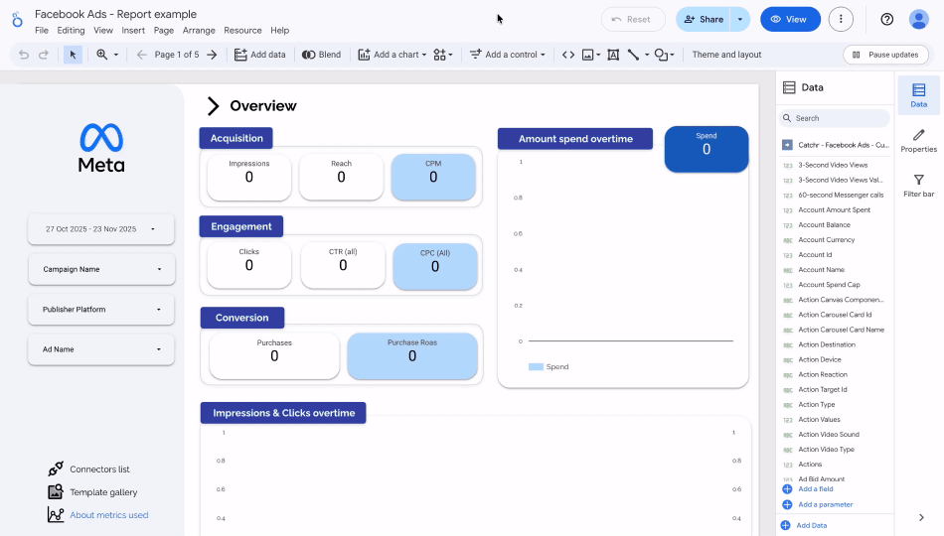Open the Filter bar panel
Viewport: 944px width, 536px height.
(919, 186)
